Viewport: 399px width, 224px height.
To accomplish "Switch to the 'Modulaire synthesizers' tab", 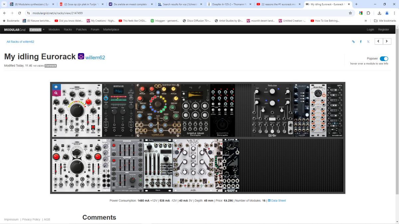I will point(32,4).
